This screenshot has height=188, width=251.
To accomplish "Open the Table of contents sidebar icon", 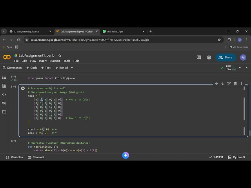I will point(4,78).
